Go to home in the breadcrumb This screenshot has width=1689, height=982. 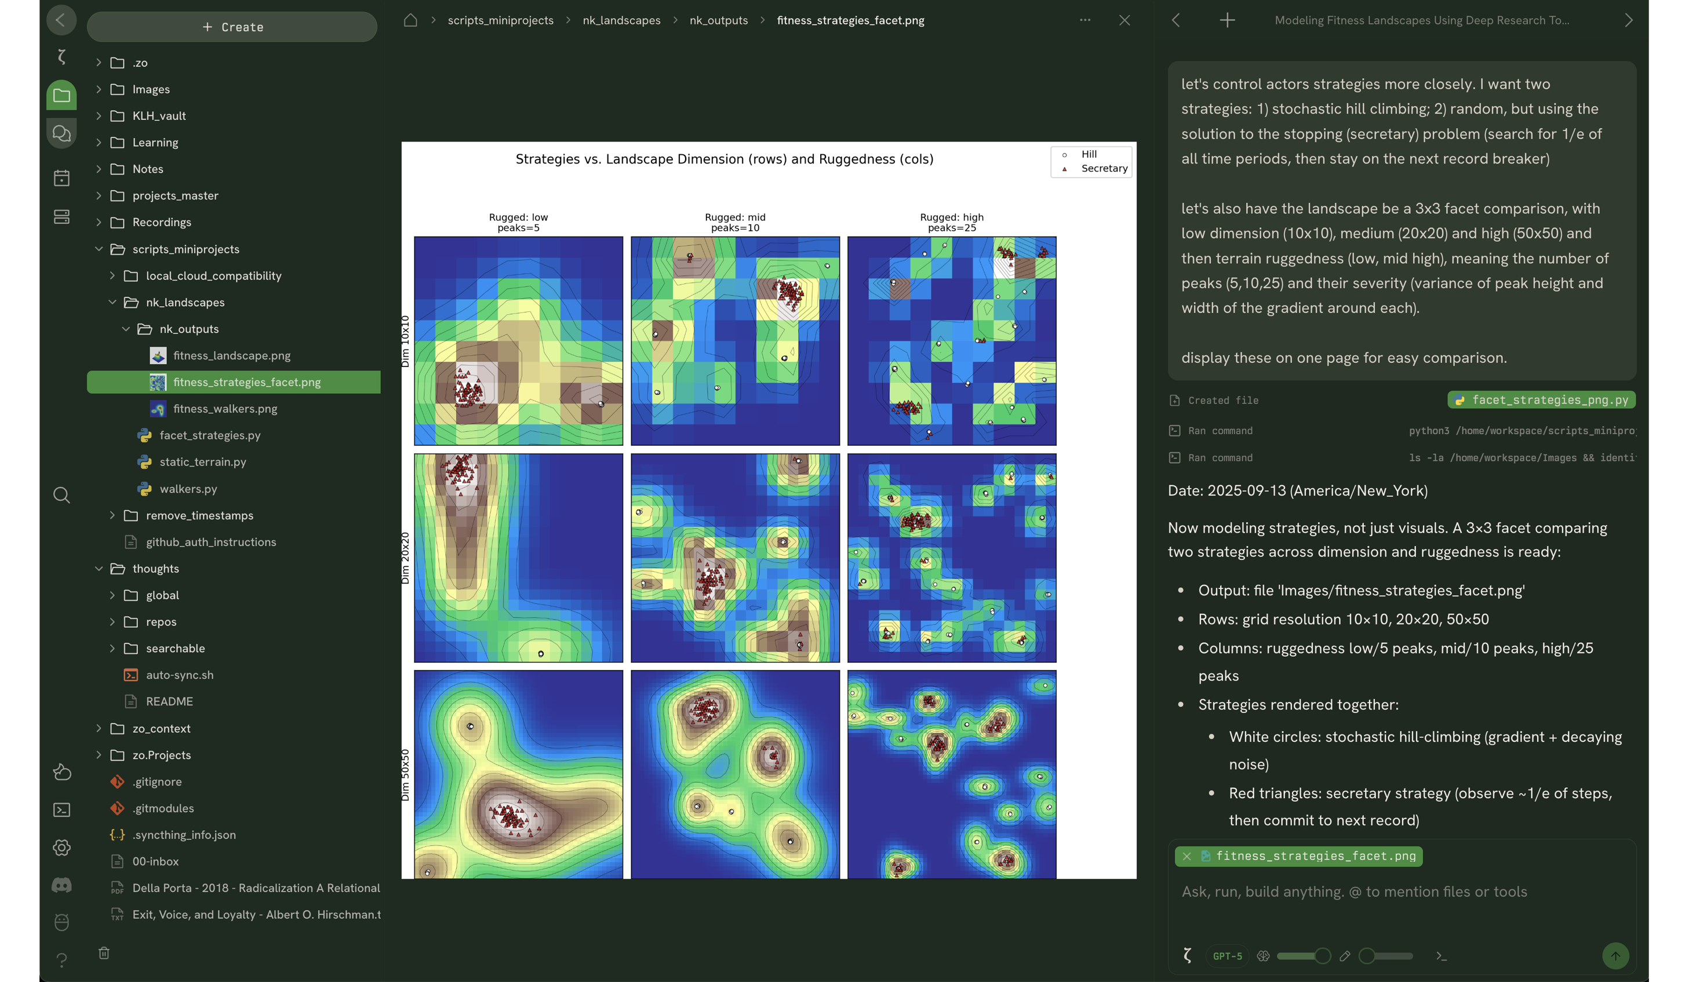(x=410, y=20)
